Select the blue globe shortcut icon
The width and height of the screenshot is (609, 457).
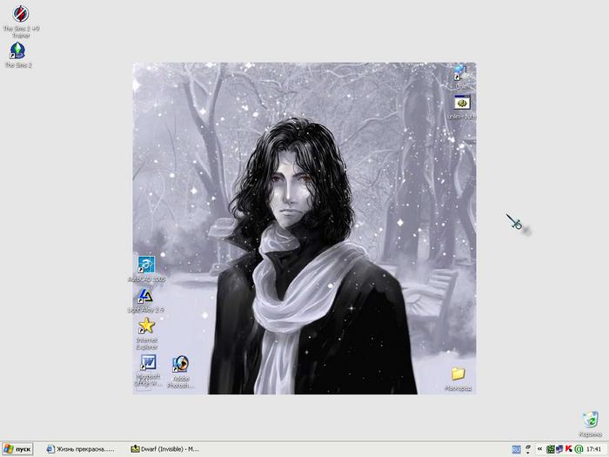(x=460, y=71)
